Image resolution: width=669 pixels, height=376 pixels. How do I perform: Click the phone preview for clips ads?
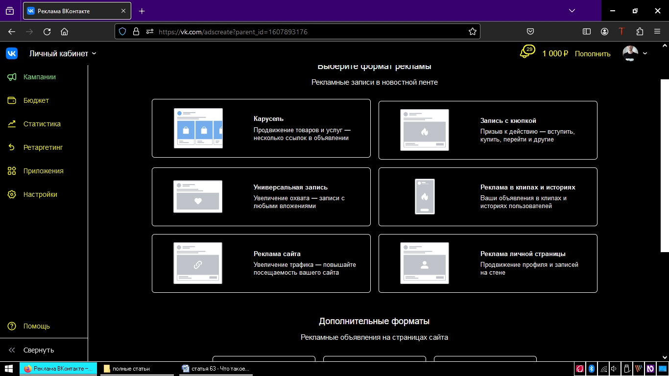click(x=425, y=196)
